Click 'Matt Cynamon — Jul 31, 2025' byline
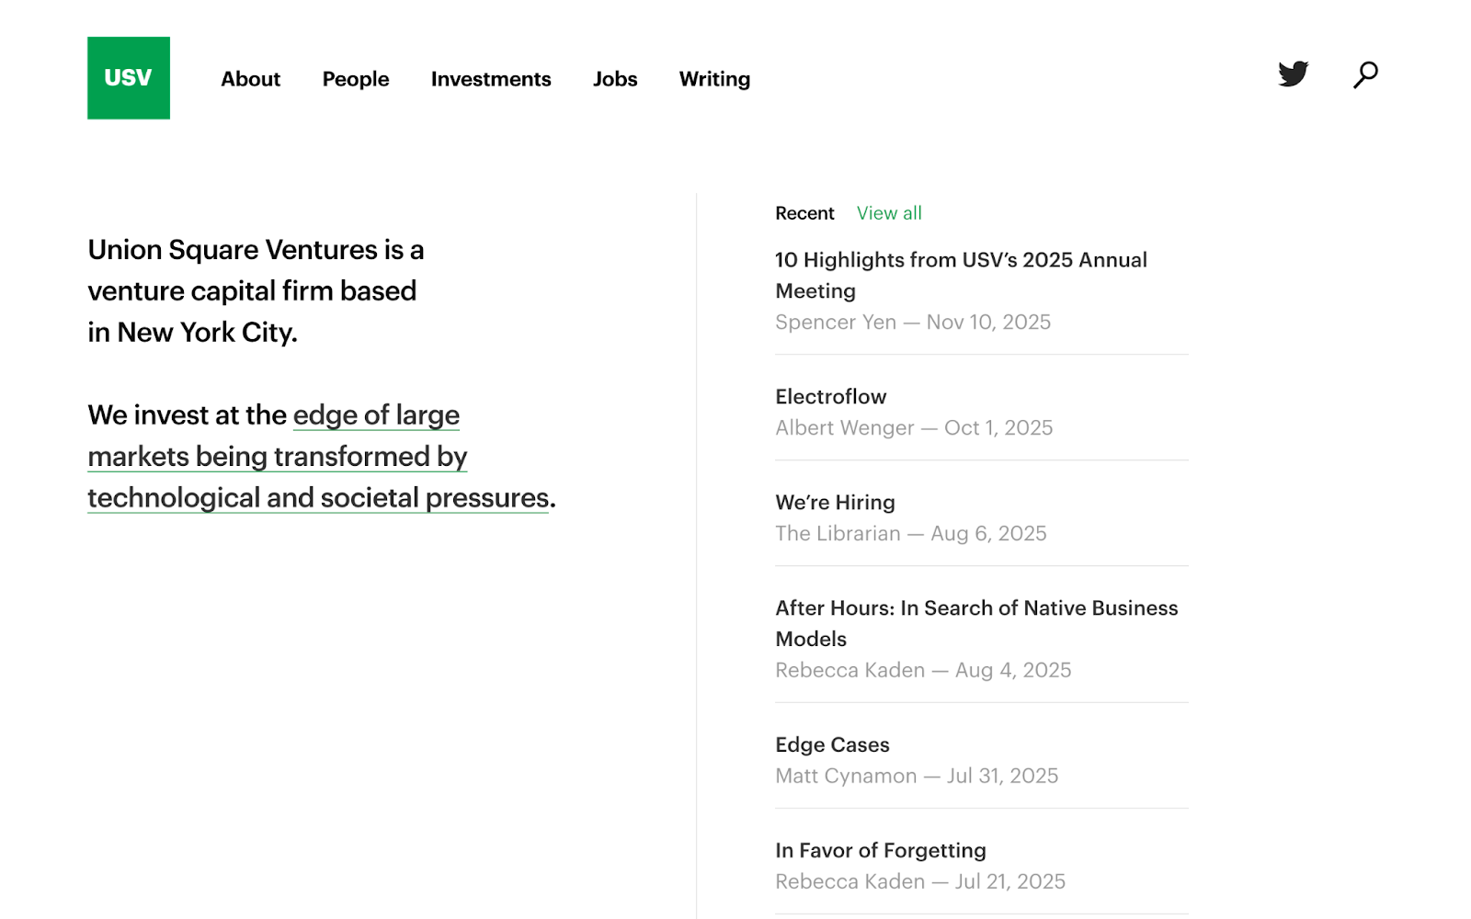The image size is (1471, 919). [x=917, y=777]
